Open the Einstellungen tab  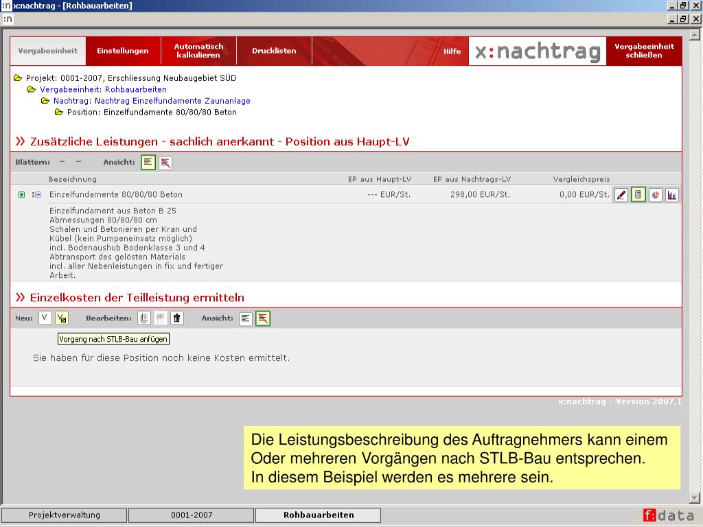123,51
